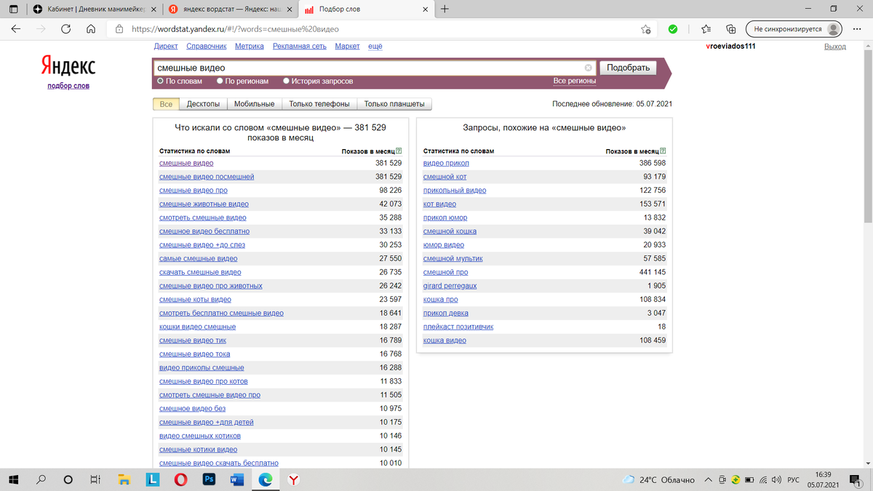Screen dimensions: 873x491
Task: Open the Директ link
Action: click(x=167, y=46)
